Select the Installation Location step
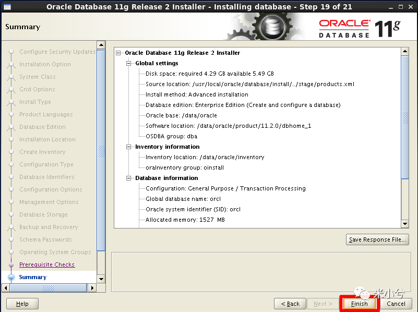The image size is (418, 312). pos(47,139)
